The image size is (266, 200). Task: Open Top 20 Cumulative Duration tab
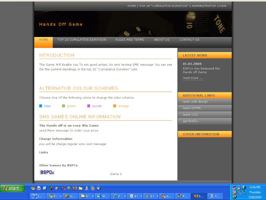82,40
